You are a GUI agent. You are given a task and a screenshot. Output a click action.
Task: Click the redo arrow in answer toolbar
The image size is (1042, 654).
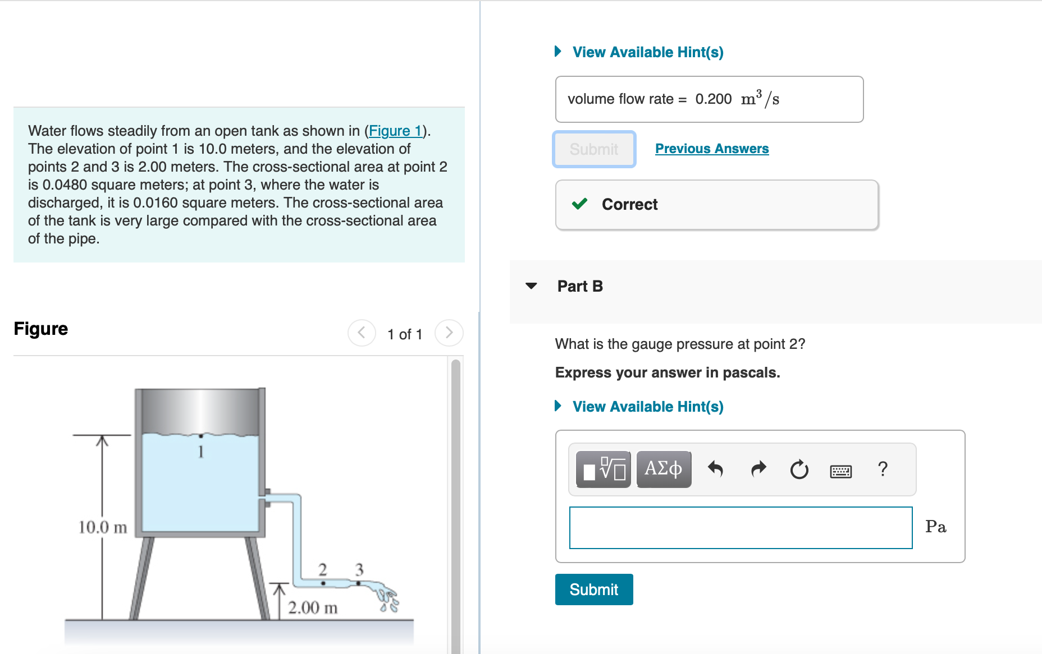tap(758, 469)
